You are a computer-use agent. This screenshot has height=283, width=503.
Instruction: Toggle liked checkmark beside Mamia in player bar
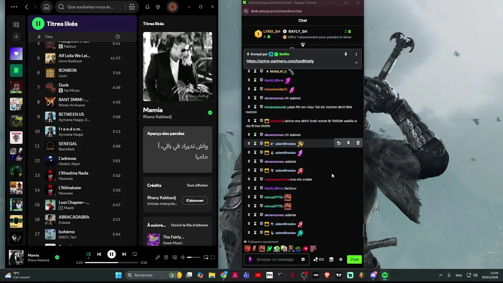tap(57, 257)
